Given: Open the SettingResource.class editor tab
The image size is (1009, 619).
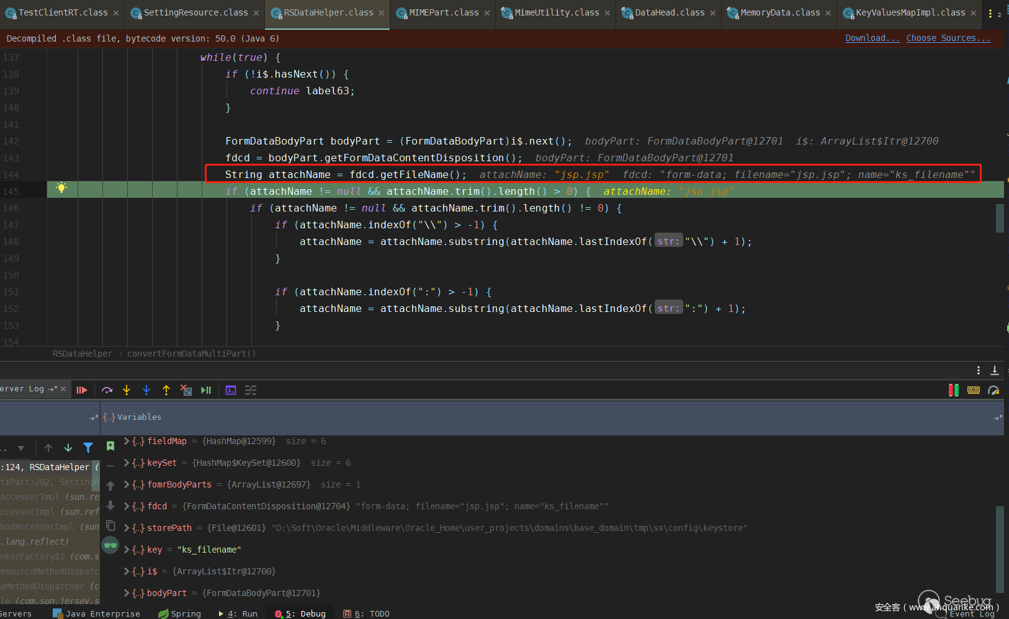Looking at the screenshot, I should (195, 12).
